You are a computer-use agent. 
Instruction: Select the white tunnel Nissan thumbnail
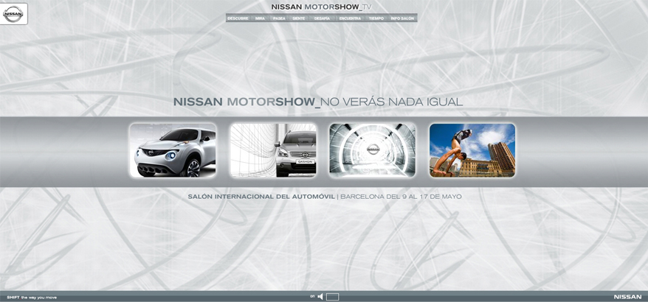pos(373,150)
